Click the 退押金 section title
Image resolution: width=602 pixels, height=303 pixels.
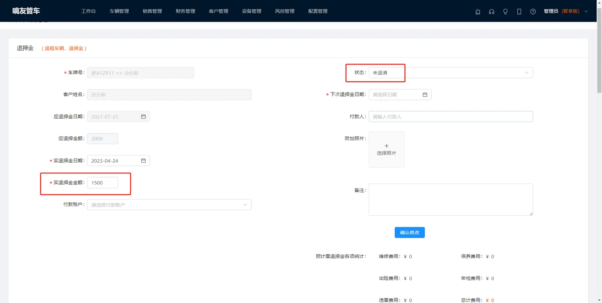pyautogui.click(x=25, y=48)
